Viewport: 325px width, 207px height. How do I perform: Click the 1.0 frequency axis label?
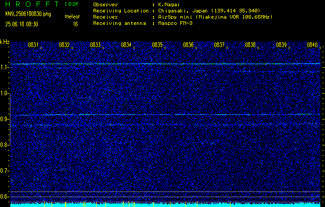[x=4, y=93]
